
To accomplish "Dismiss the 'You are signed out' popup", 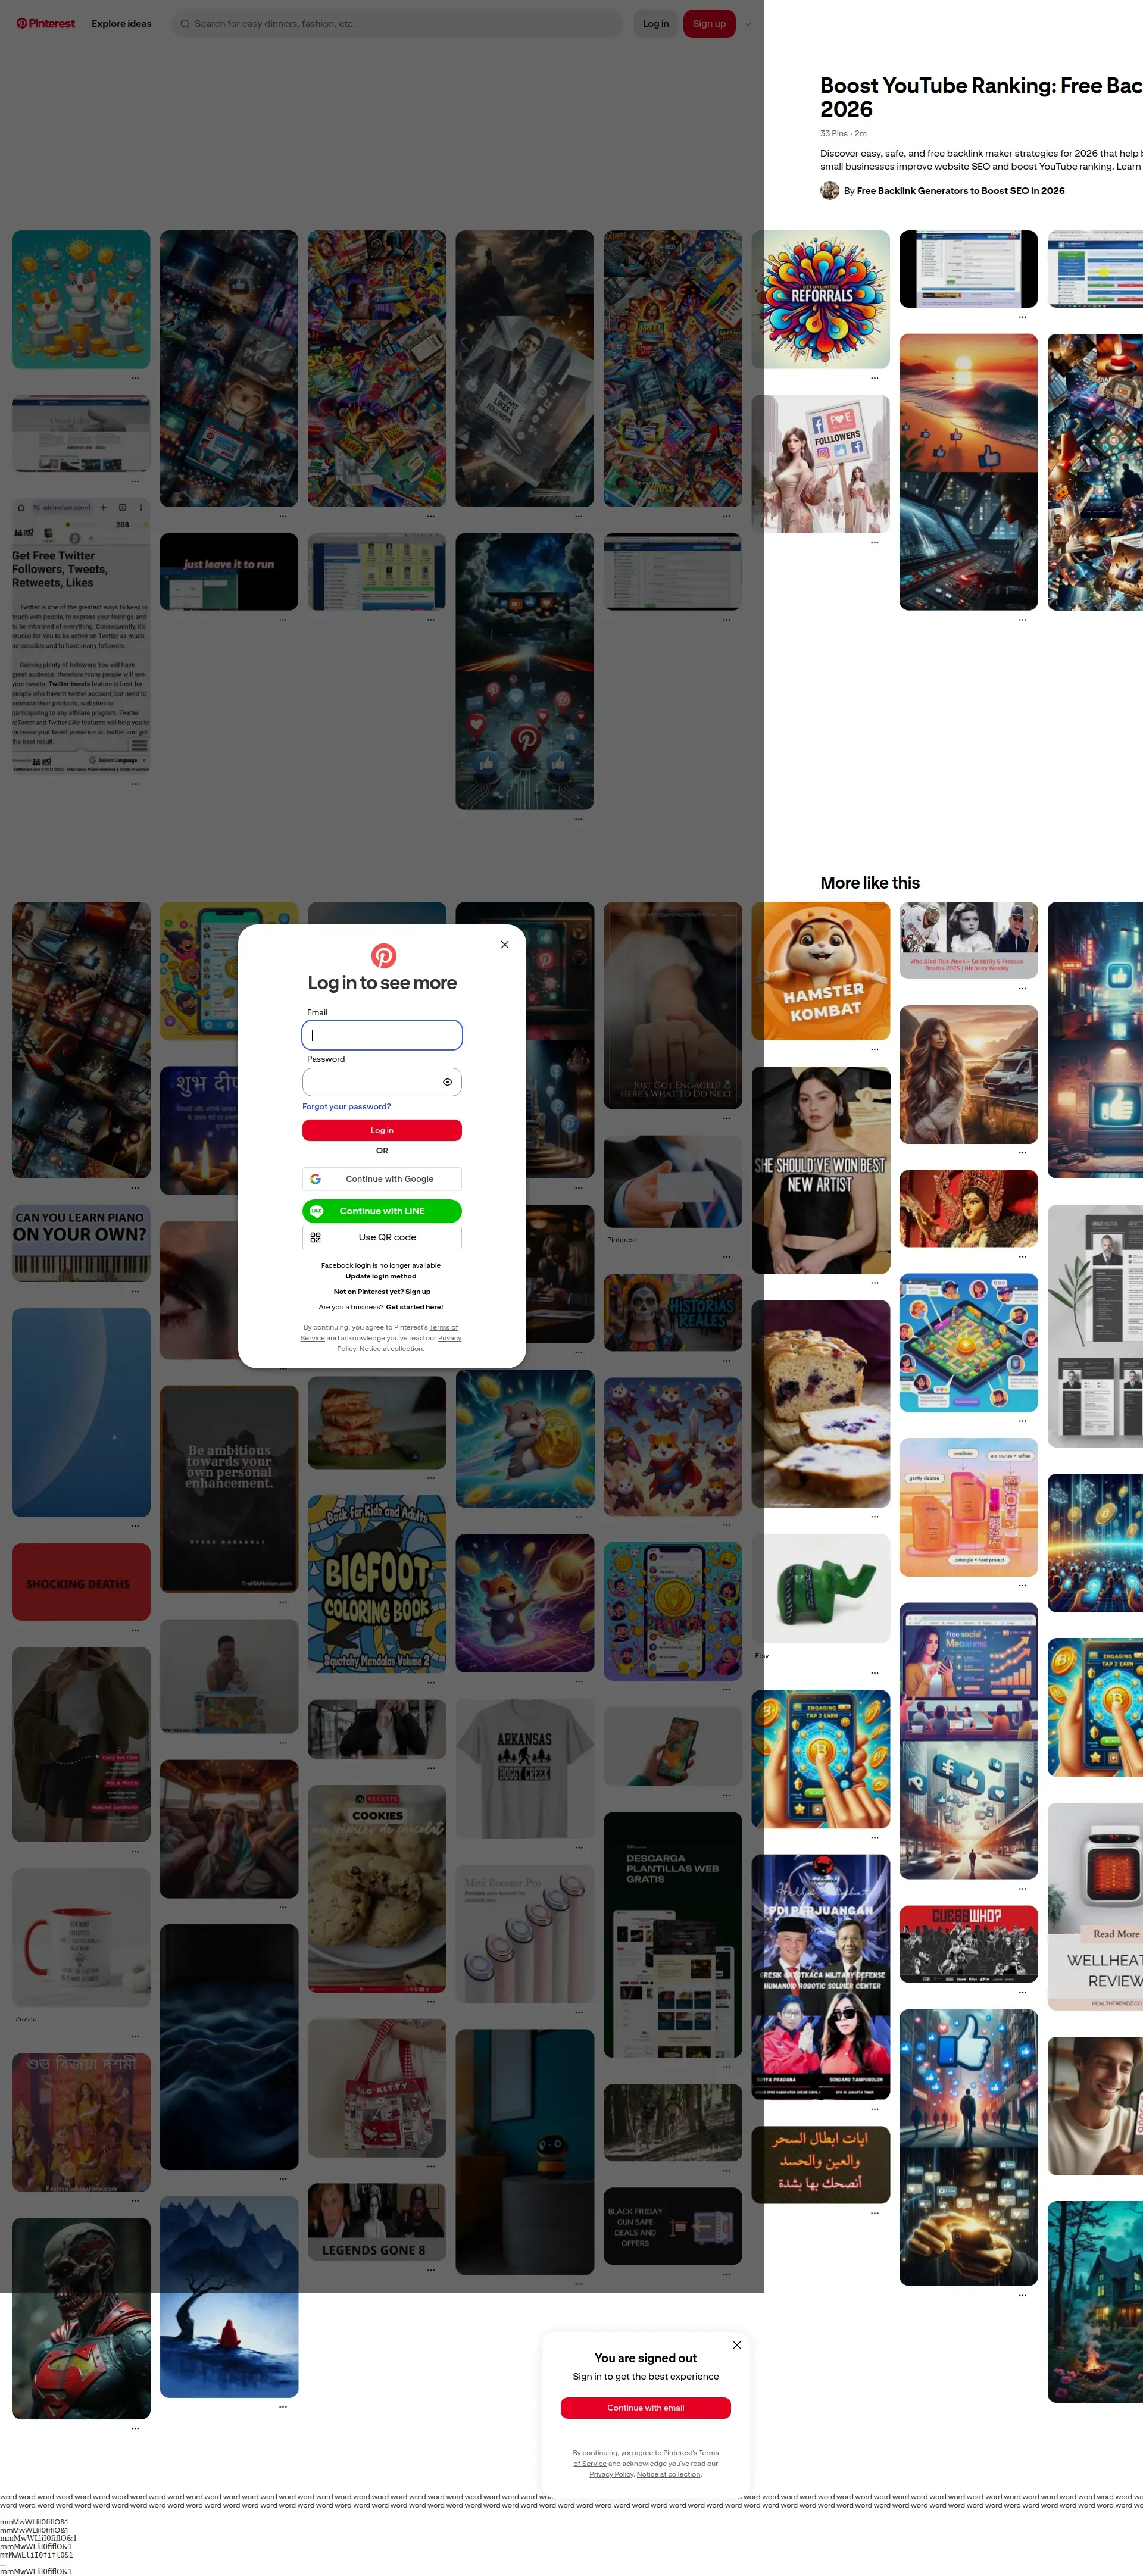I will [x=737, y=2345].
